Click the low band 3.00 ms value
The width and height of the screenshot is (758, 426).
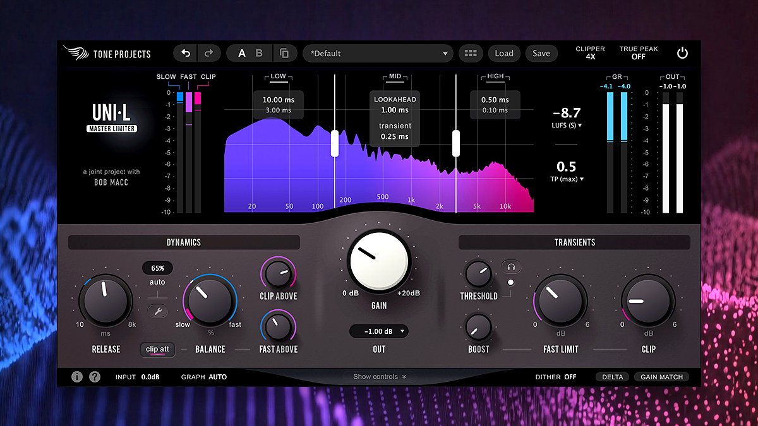[x=278, y=110]
